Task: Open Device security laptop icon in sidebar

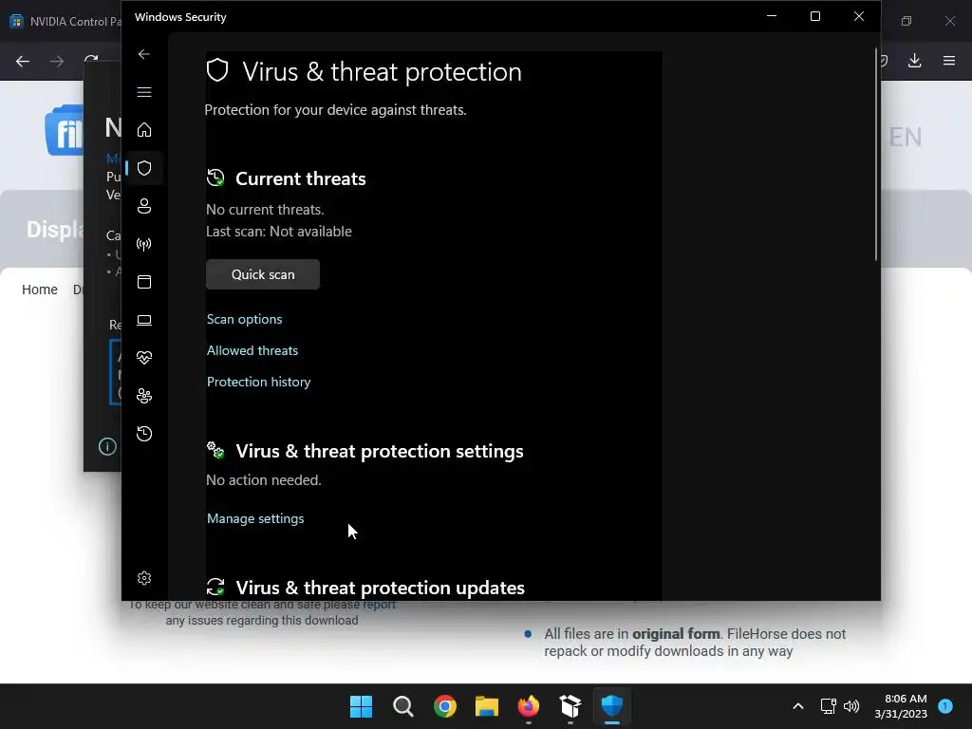Action: click(x=144, y=320)
